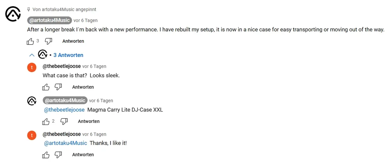Click Antworten under "Thanks, I like it!"
The image size is (392, 163).
83,155
